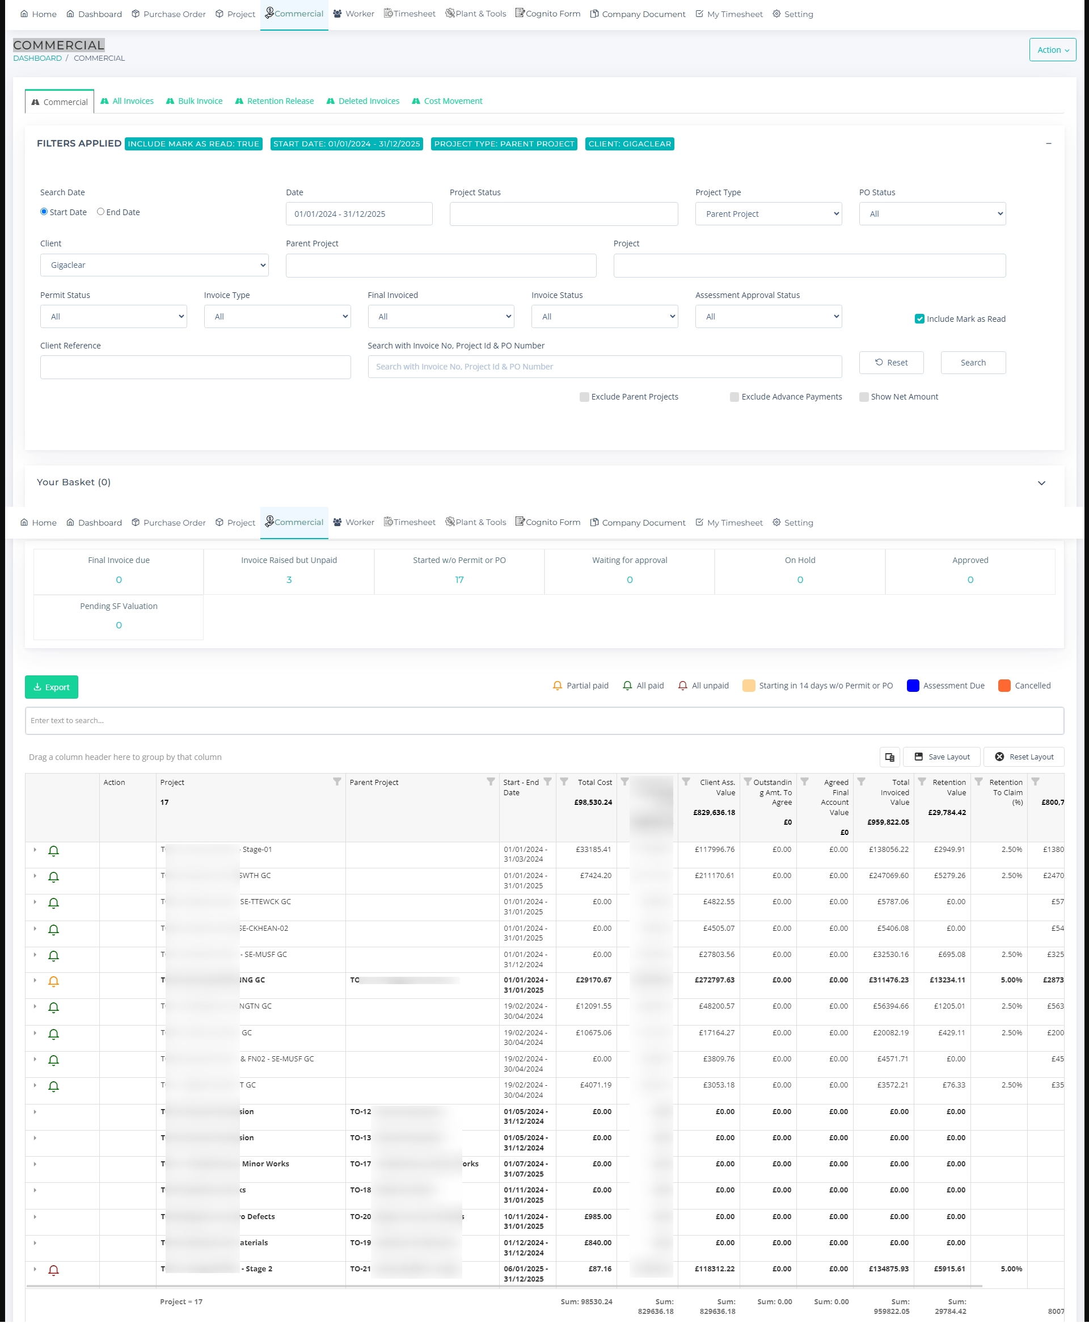Enable Exclude Parent Projects checkbox
The width and height of the screenshot is (1089, 1323).
point(584,397)
